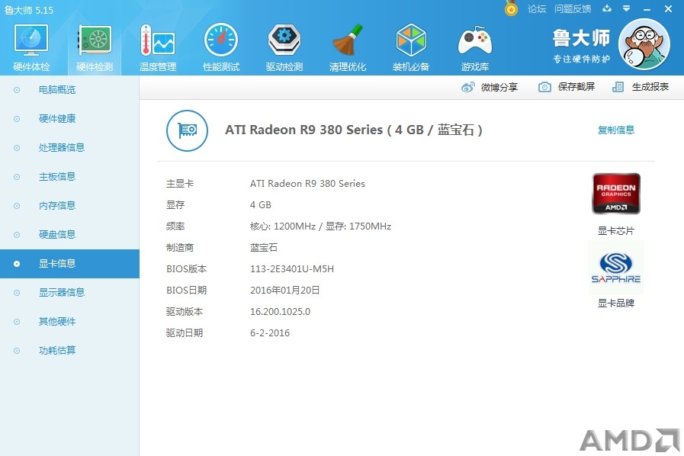Click the report sheet icon beside 生成报表
The width and height of the screenshot is (684, 456).
[618, 87]
